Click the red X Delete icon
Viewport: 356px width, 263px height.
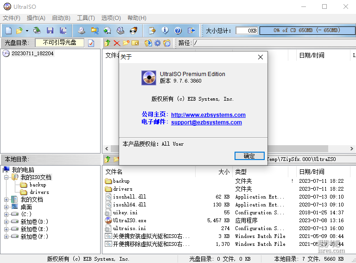(x=117, y=43)
